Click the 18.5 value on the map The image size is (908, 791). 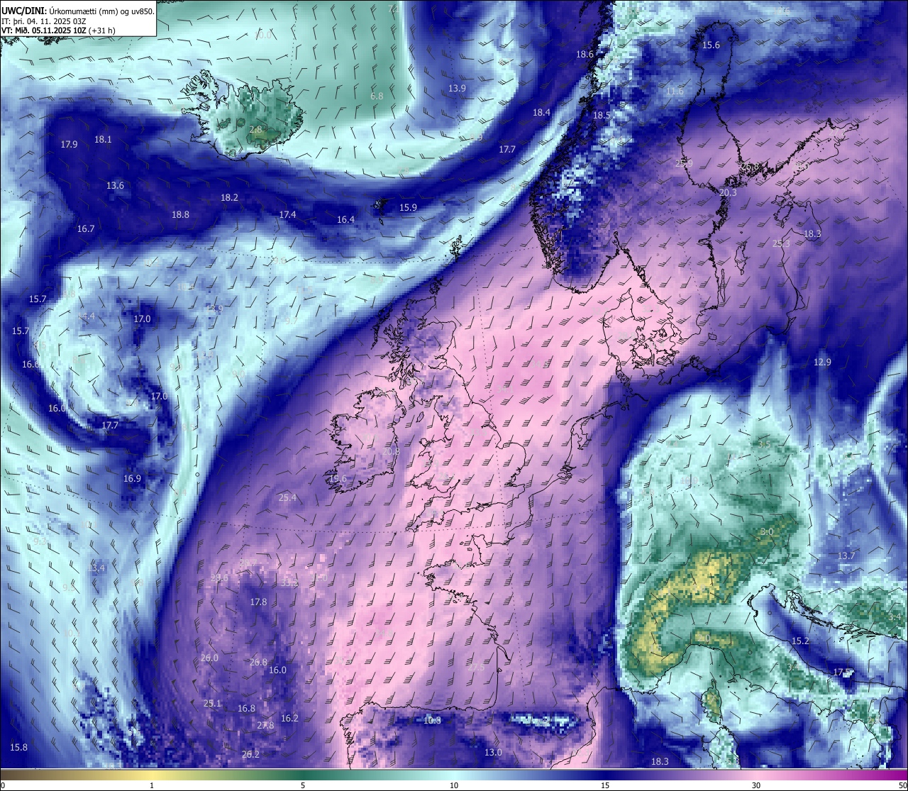pos(602,116)
